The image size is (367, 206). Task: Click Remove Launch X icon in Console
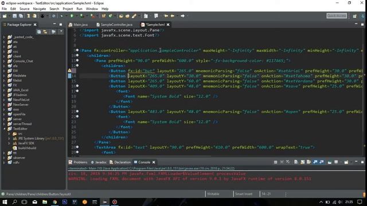click(282, 162)
